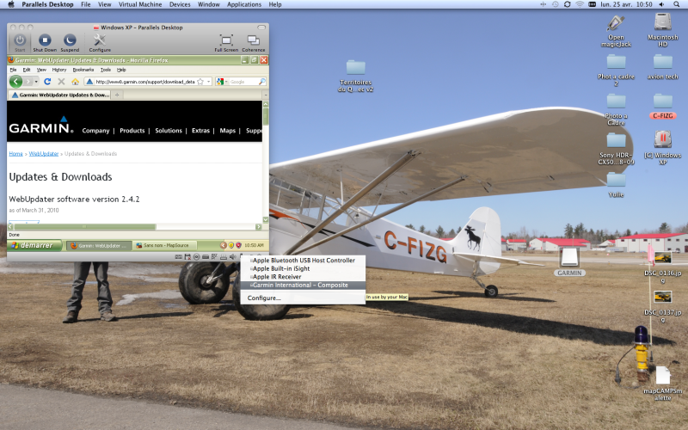Image resolution: width=688 pixels, height=430 pixels.
Task: Follow the Home breadcrumb link
Action: click(15, 154)
